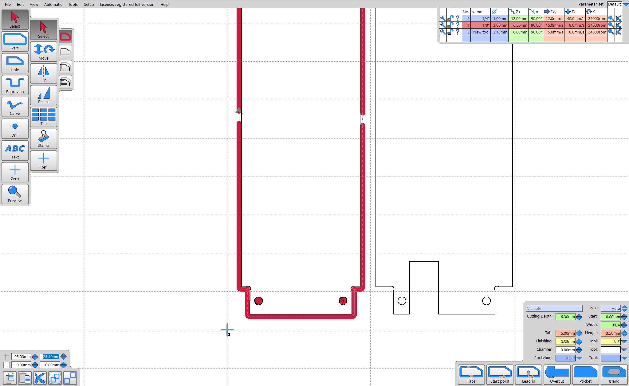Click the Tile tool icon
Viewport: 629px width, 386px height.
click(x=43, y=117)
